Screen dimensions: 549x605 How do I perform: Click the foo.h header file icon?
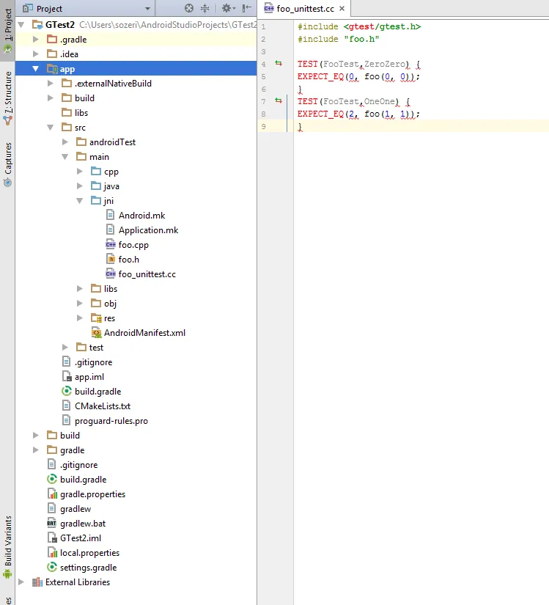tap(111, 259)
